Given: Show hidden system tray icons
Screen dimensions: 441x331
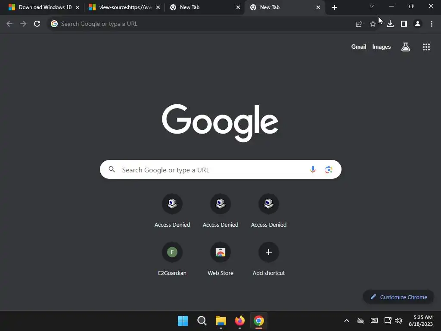Looking at the screenshot, I should (347, 321).
